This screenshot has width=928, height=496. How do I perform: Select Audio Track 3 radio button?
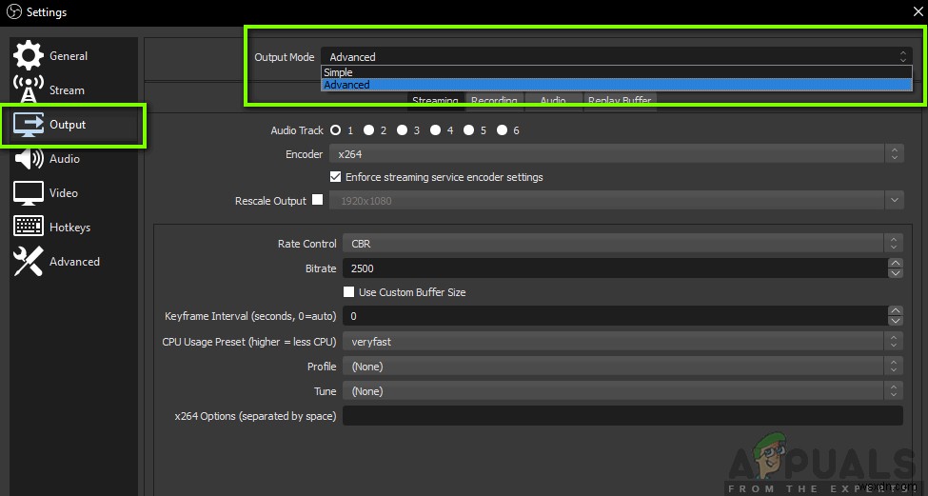402,129
